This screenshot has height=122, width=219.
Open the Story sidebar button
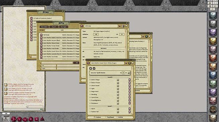(x=213, y=41)
